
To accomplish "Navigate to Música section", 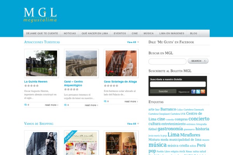I will [149, 33].
